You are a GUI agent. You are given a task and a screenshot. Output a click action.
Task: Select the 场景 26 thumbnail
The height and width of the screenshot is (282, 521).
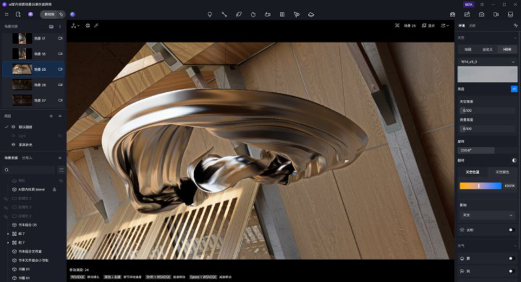click(22, 85)
